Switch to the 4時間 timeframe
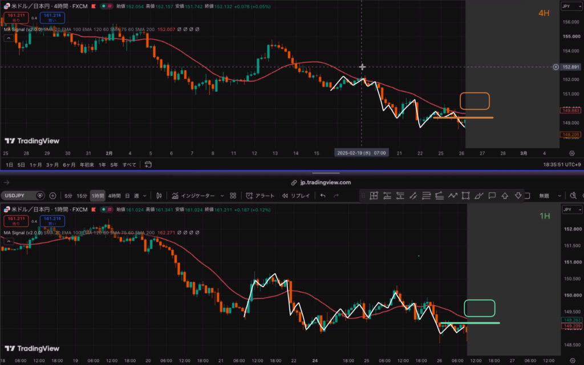This screenshot has width=584, height=365. [114, 196]
